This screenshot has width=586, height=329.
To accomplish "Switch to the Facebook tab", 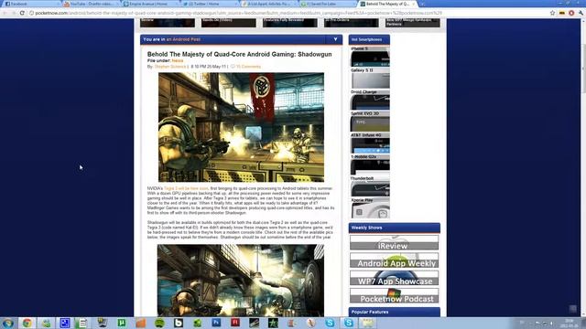I will click(x=30, y=4).
